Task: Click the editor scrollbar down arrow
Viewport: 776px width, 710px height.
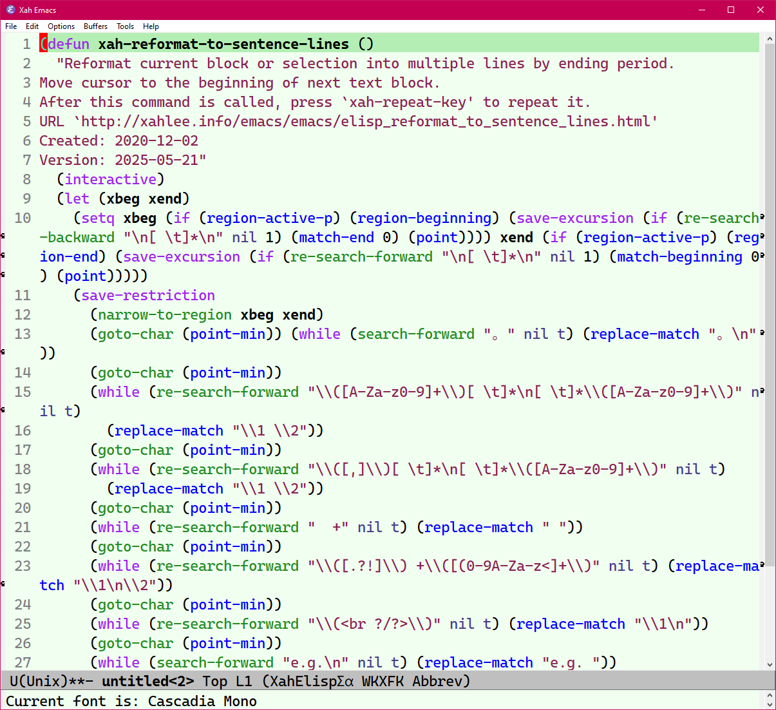Action: click(x=770, y=664)
